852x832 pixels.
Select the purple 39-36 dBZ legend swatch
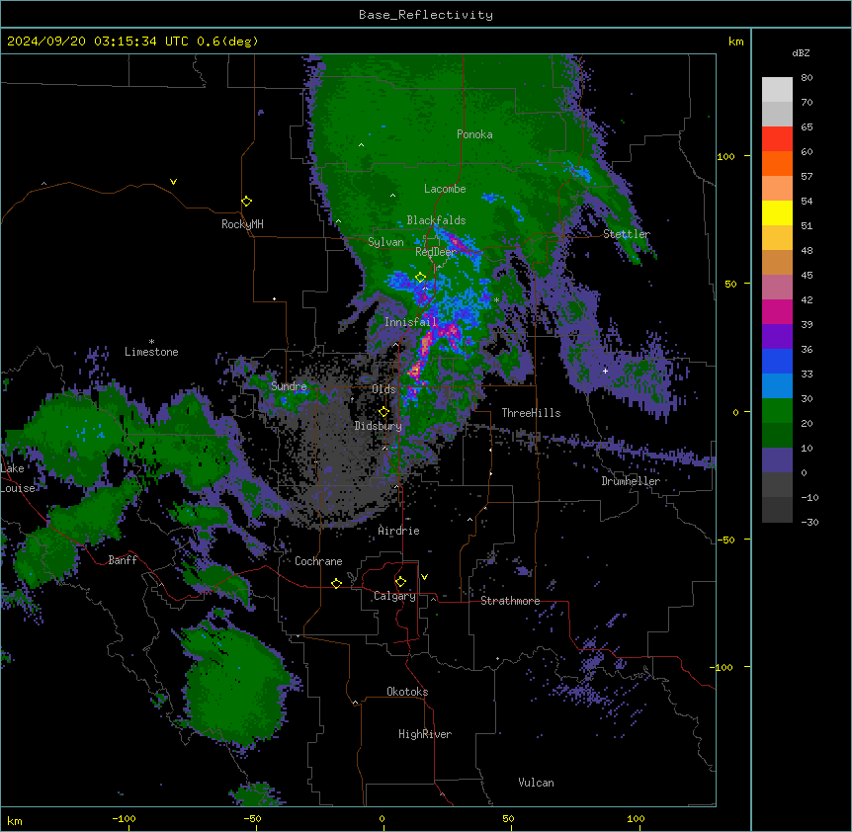click(777, 337)
